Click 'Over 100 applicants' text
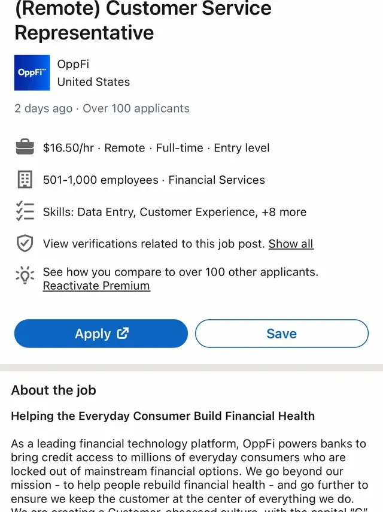Screen dimensions: 383x512 pyautogui.click(x=136, y=108)
